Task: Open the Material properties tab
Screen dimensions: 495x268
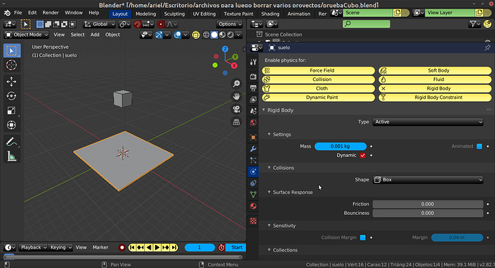Action: pos(253,206)
